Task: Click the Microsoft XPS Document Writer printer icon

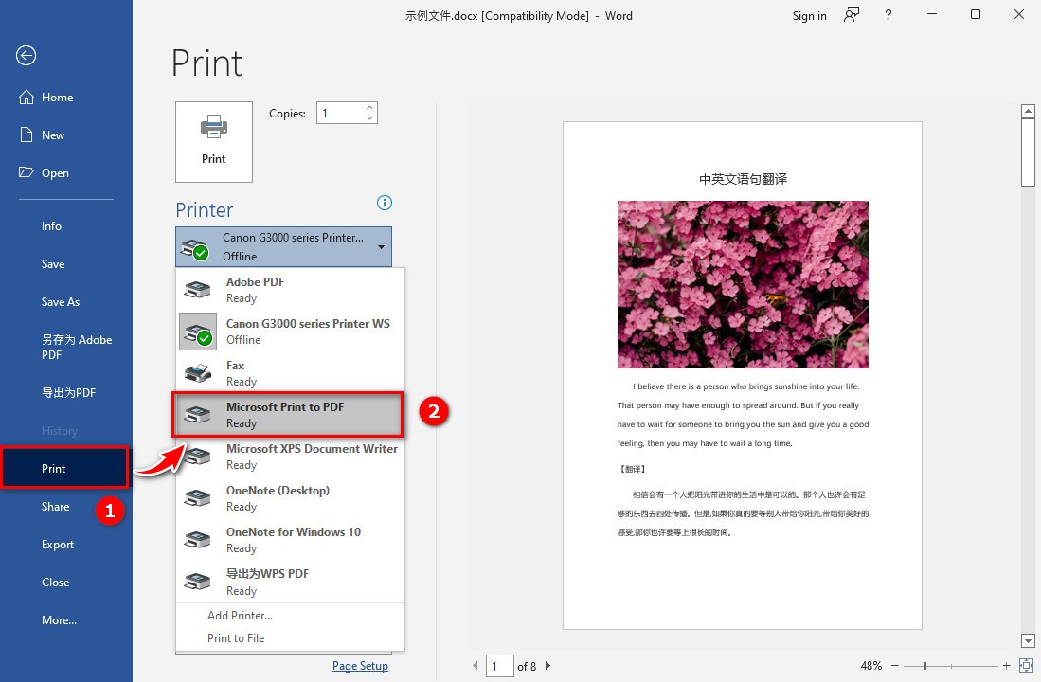Action: pyautogui.click(x=198, y=456)
